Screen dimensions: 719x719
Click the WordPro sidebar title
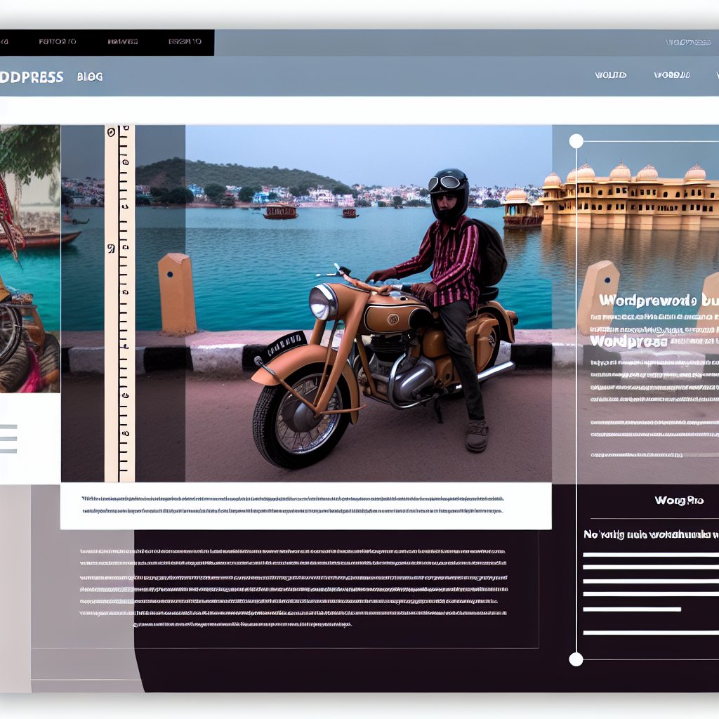(678, 501)
